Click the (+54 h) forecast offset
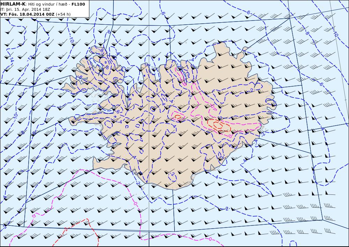 pos(63,14)
